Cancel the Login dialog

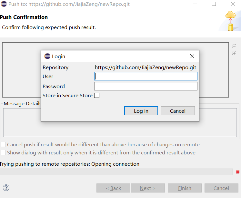coord(178,111)
